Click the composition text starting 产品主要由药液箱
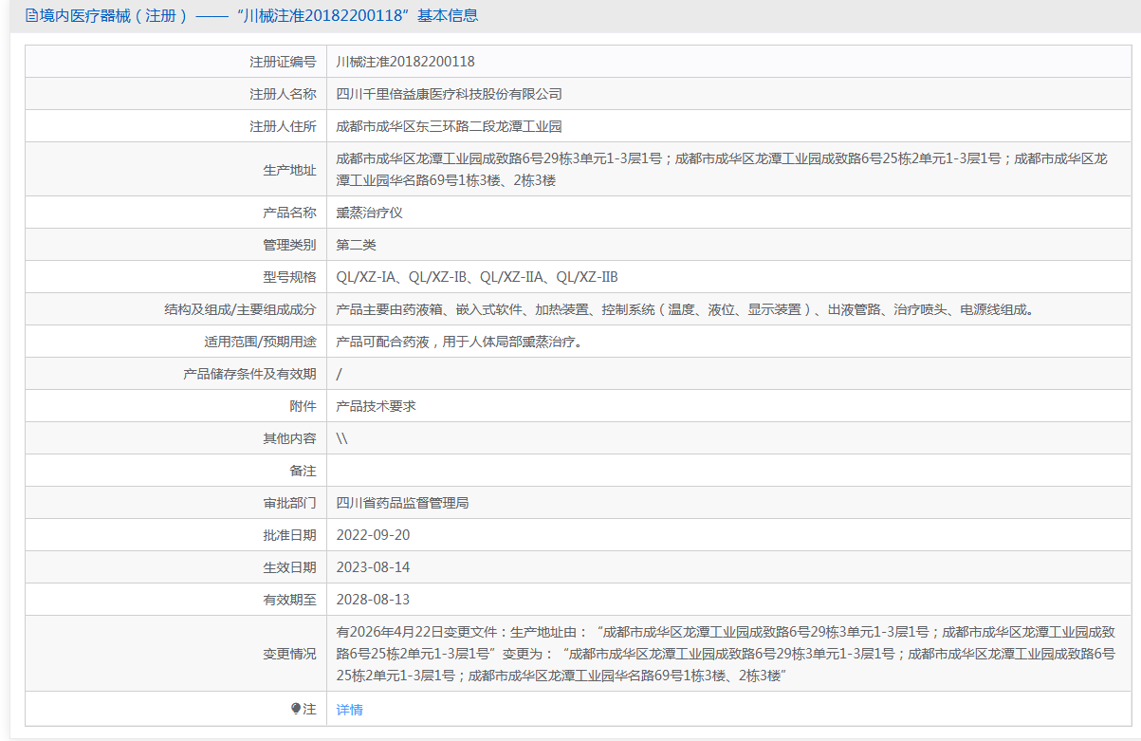Image resolution: width=1141 pixels, height=741 pixels. [x=687, y=309]
